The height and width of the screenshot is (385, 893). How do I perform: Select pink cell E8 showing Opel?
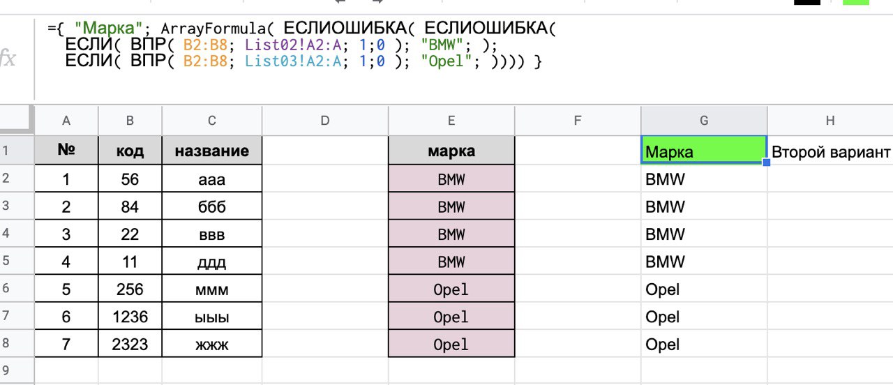pyautogui.click(x=451, y=344)
